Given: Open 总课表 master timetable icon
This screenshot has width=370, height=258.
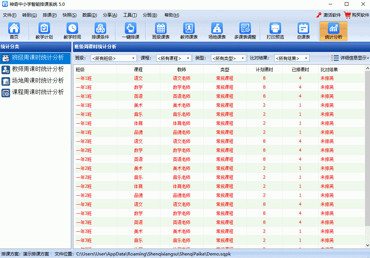Looking at the screenshot, I should (x=303, y=31).
